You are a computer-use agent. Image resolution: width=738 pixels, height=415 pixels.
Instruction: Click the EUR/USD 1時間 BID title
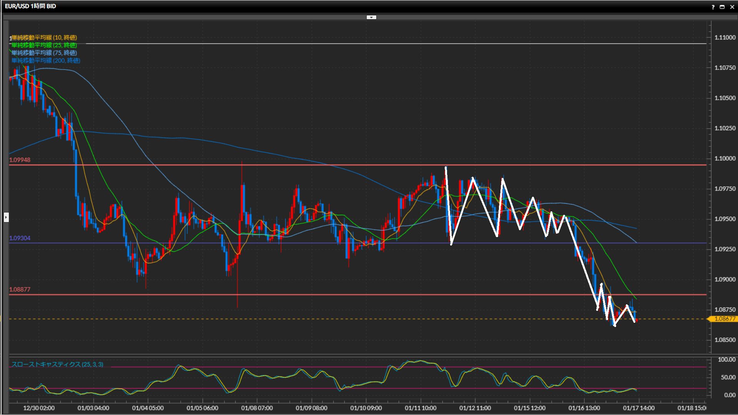tap(30, 6)
